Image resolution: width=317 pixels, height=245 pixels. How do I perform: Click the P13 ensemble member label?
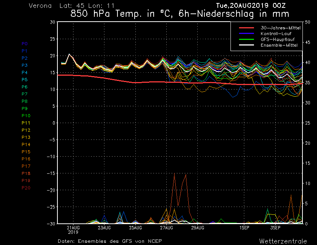pyautogui.click(x=26, y=137)
